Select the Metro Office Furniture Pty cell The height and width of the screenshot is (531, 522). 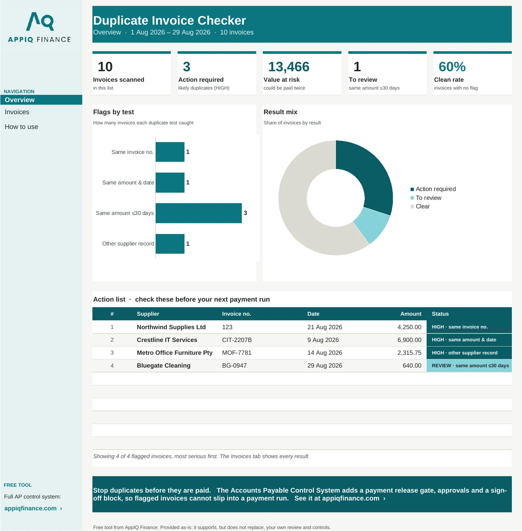coord(175,353)
